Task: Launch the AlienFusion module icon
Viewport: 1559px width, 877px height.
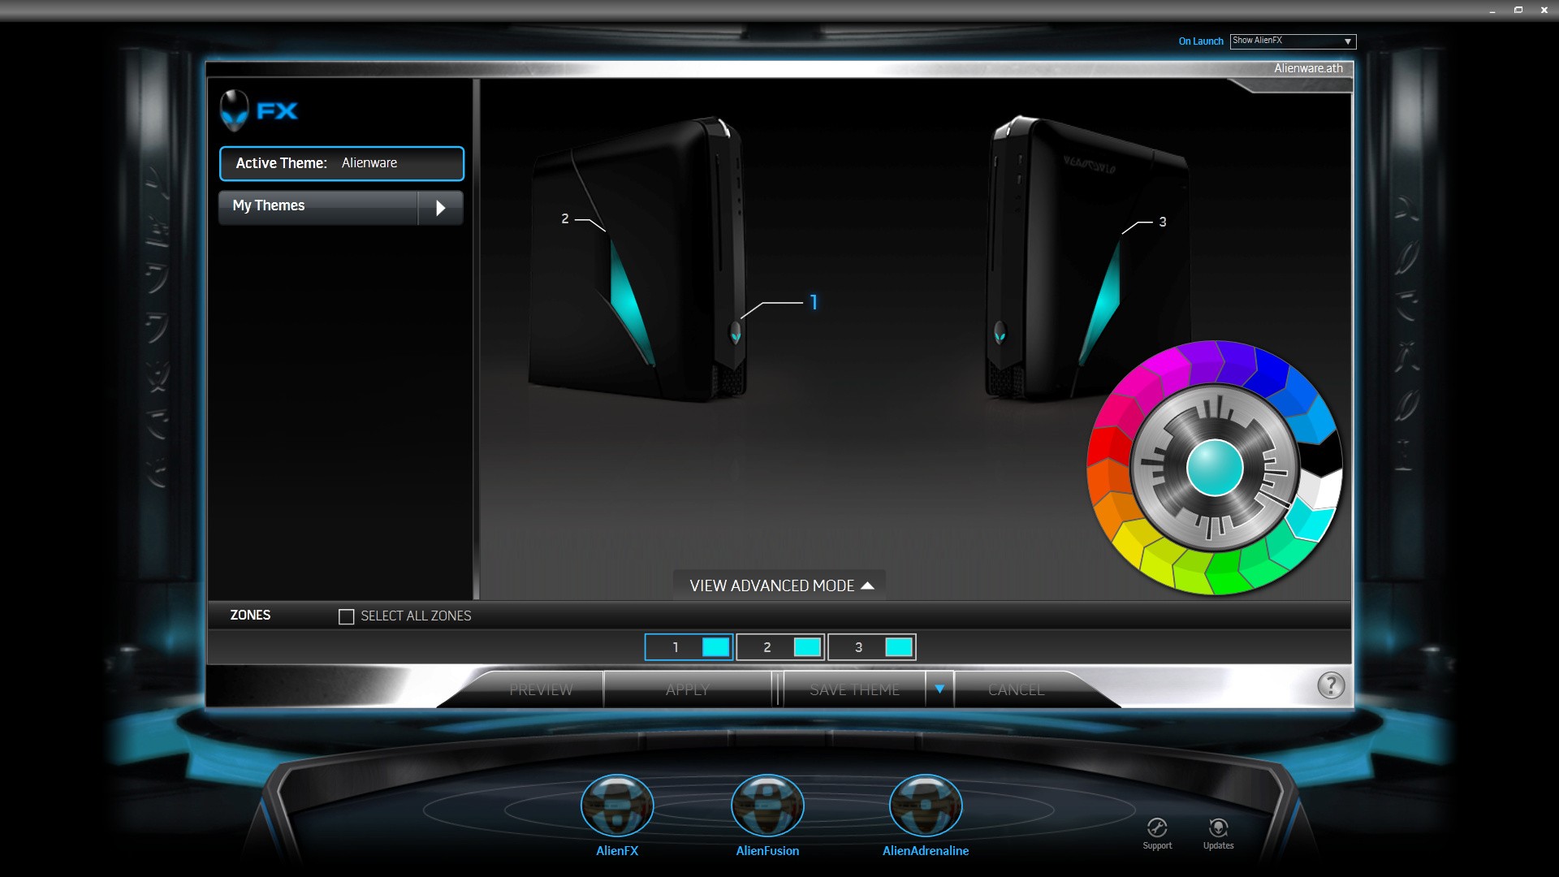Action: (x=767, y=806)
